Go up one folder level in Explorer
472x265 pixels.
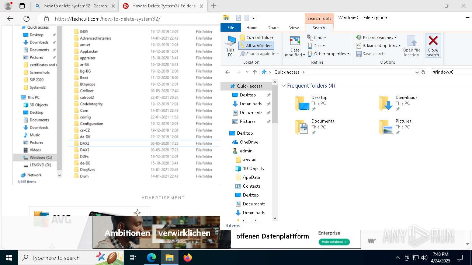(x=255, y=72)
